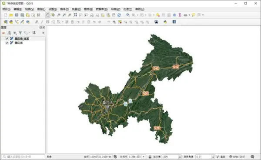Click the EPSG:3857 CRS button

pyautogui.click(x=238, y=157)
